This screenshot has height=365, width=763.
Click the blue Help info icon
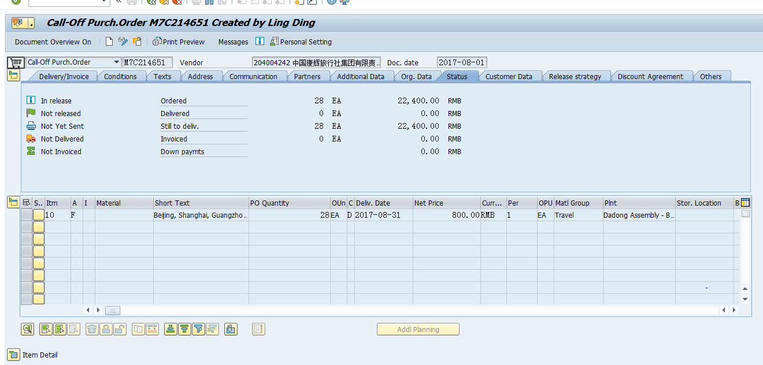tap(260, 42)
